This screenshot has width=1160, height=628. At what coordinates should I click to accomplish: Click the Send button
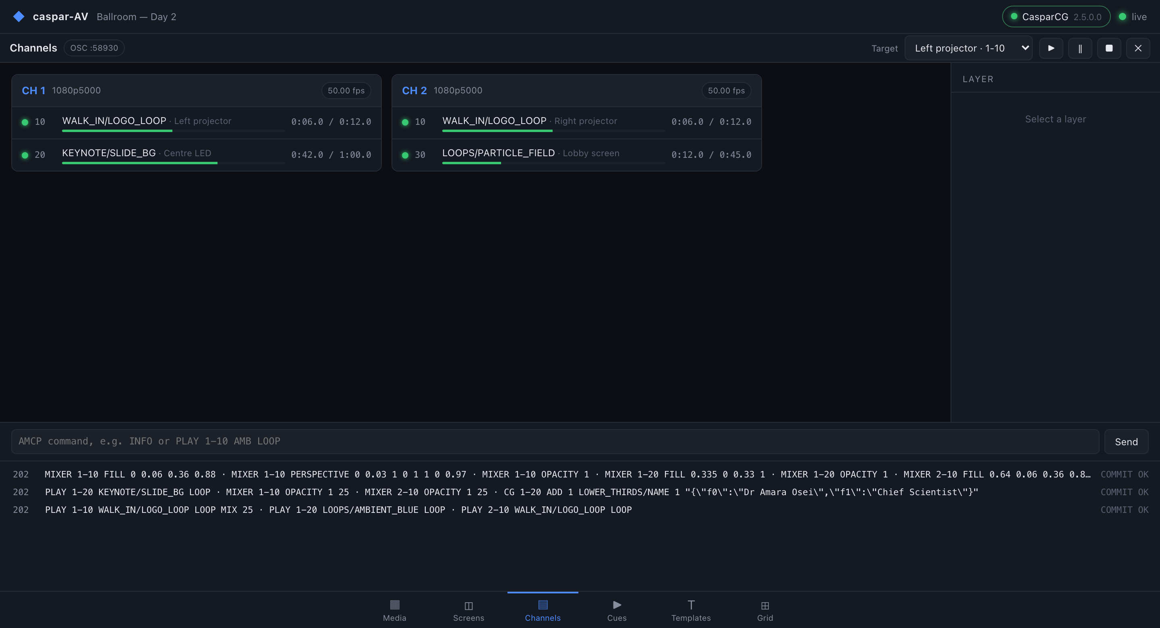(x=1126, y=442)
